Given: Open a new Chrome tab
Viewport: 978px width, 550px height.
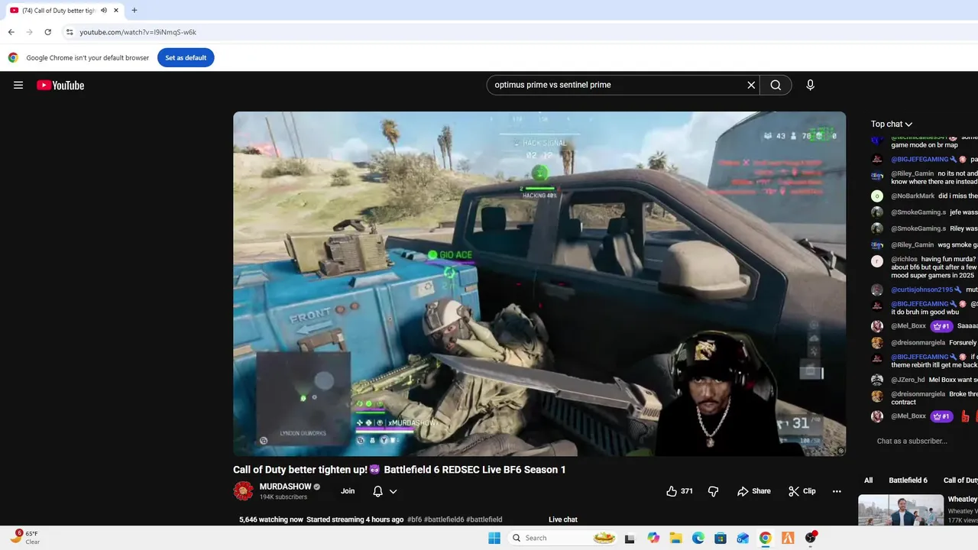Looking at the screenshot, I should click(x=134, y=11).
